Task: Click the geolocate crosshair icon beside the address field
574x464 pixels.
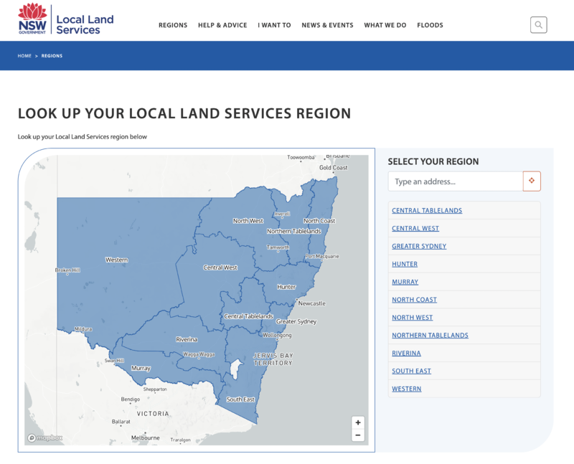Action: pyautogui.click(x=532, y=181)
